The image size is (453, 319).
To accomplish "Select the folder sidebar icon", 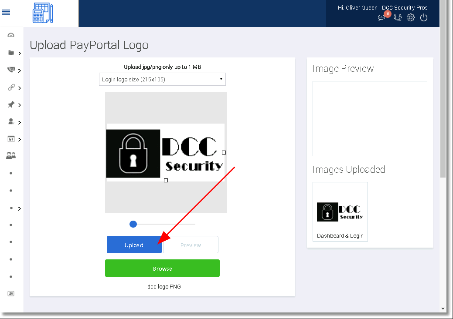I will 11,53.
